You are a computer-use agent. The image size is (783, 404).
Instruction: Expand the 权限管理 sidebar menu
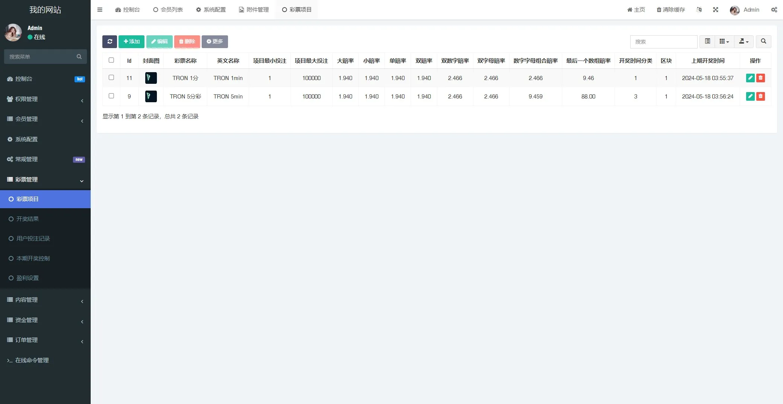(45, 99)
